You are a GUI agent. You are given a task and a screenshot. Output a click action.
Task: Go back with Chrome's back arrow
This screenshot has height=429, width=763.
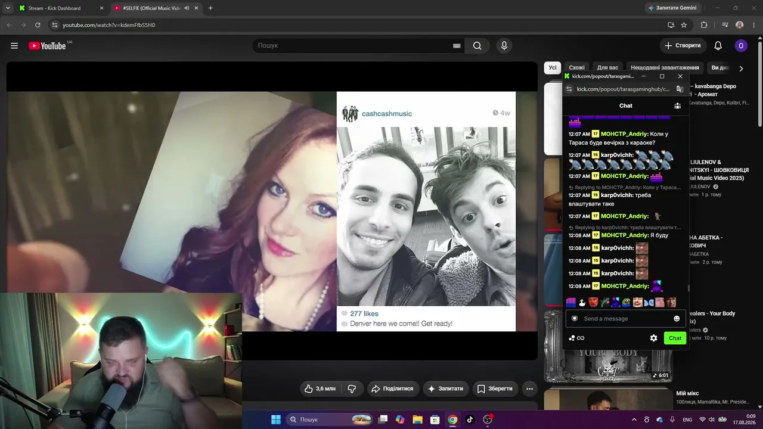pyautogui.click(x=9, y=25)
